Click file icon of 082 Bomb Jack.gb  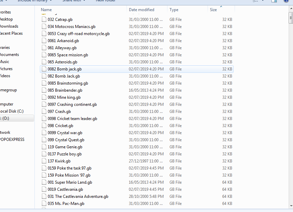pyautogui.click(x=44, y=76)
